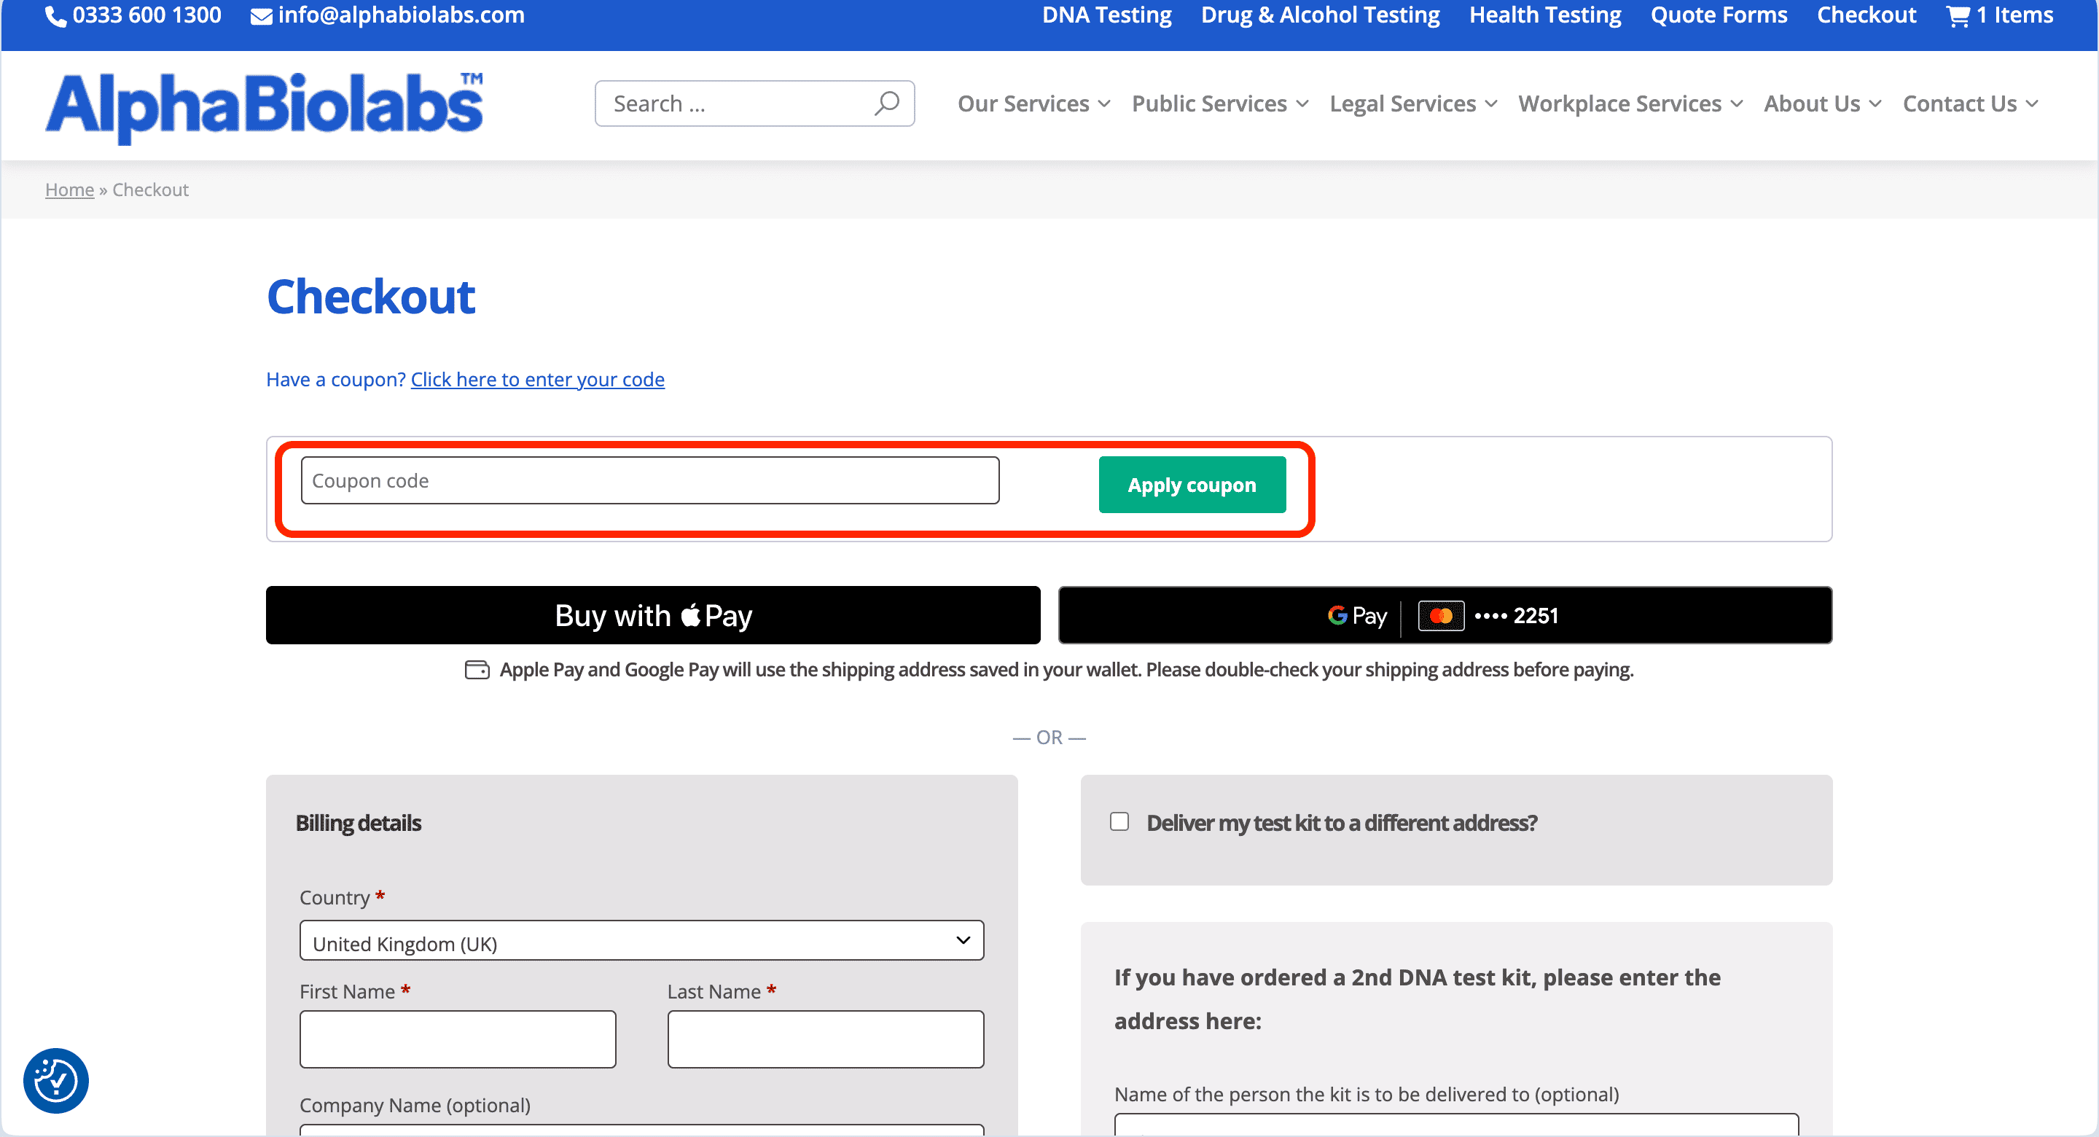Open the Country dropdown United Kingdom (UK)
This screenshot has height=1137, width=2099.
(641, 940)
